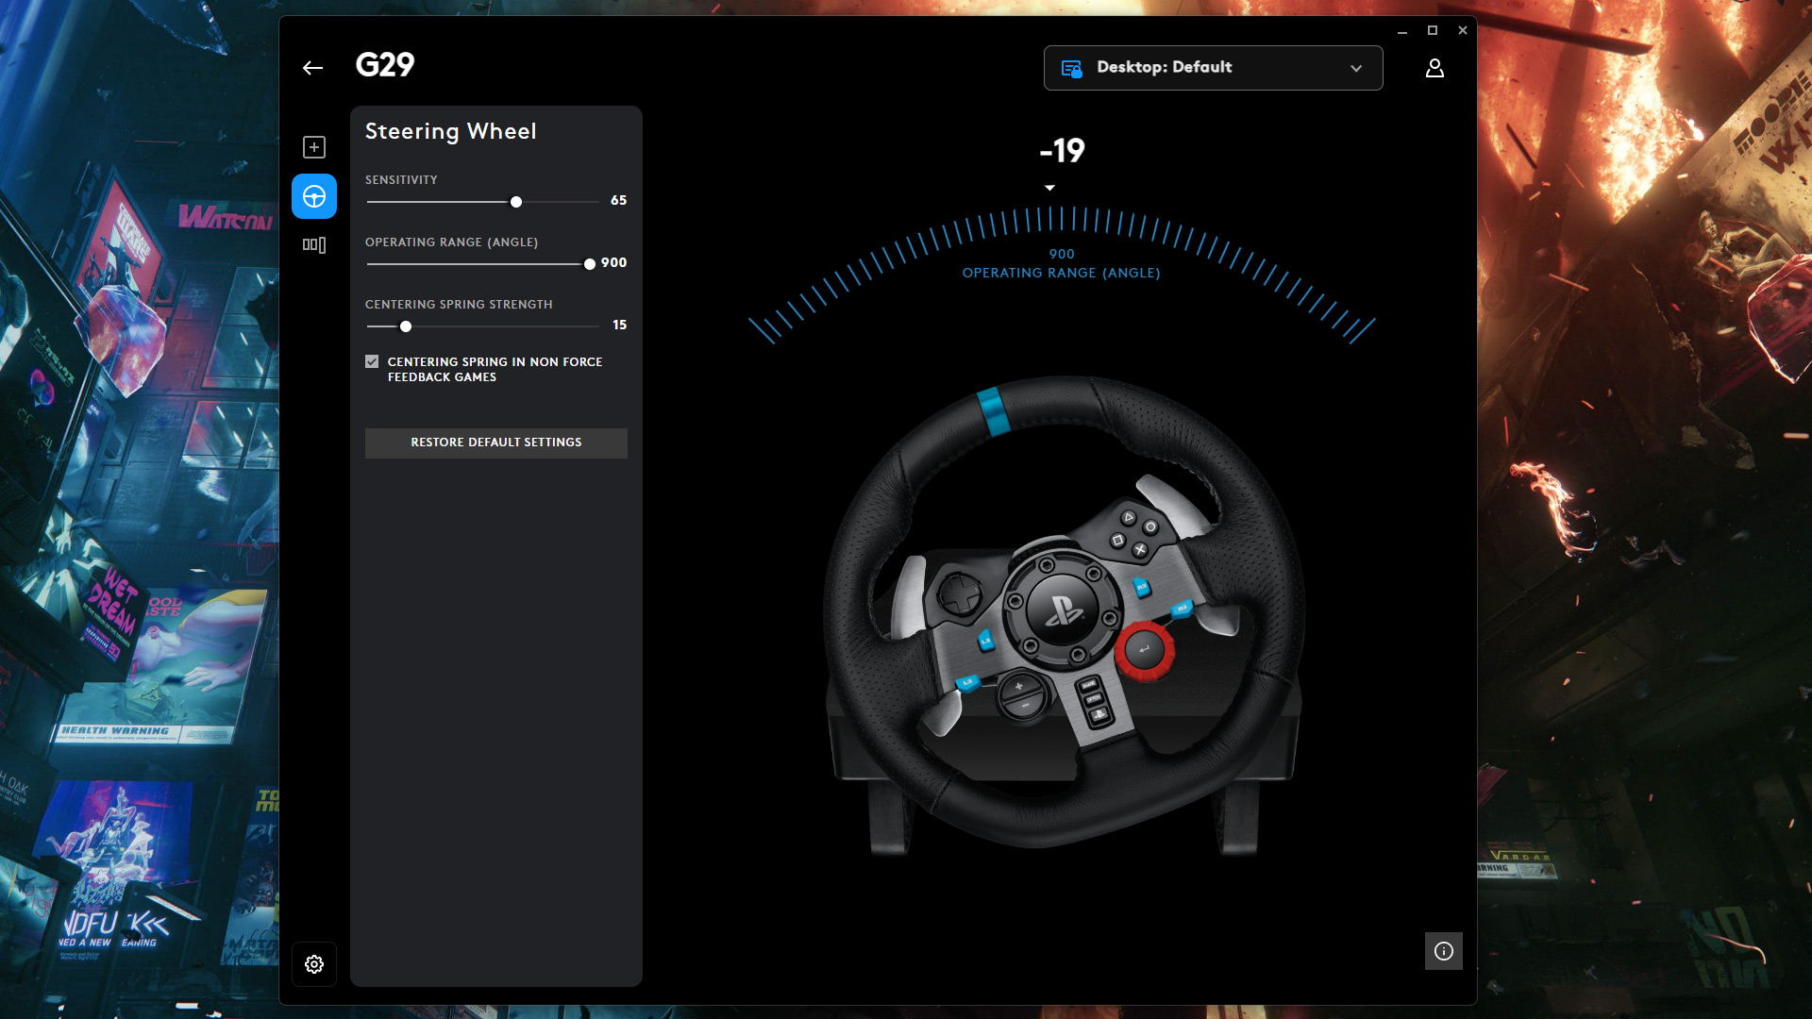Click the Sensitivity slider handle
Viewport: 1812px width, 1019px height.
[516, 202]
